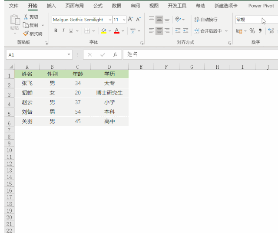
Task: Open the Developer (开发工具) tab
Action: pos(177,6)
